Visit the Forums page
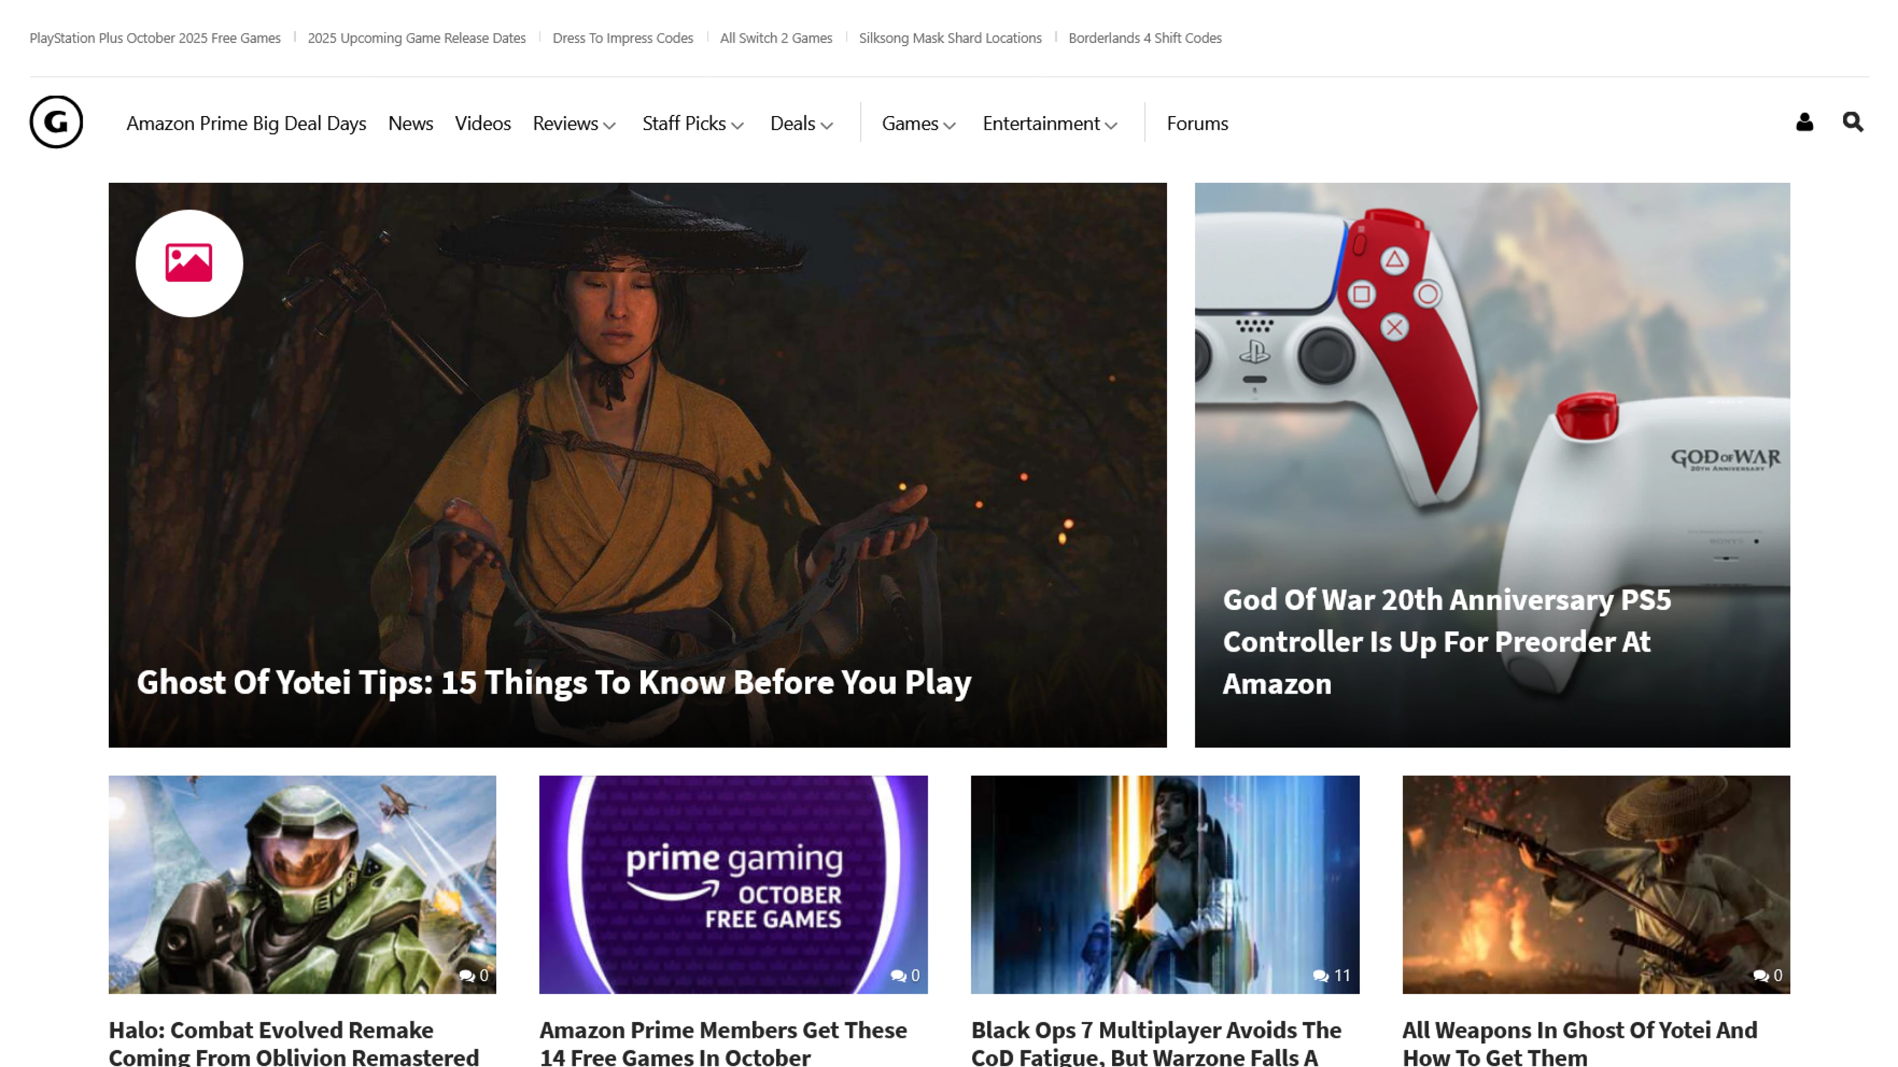Screen dimensions: 1898x1067 click(1197, 123)
